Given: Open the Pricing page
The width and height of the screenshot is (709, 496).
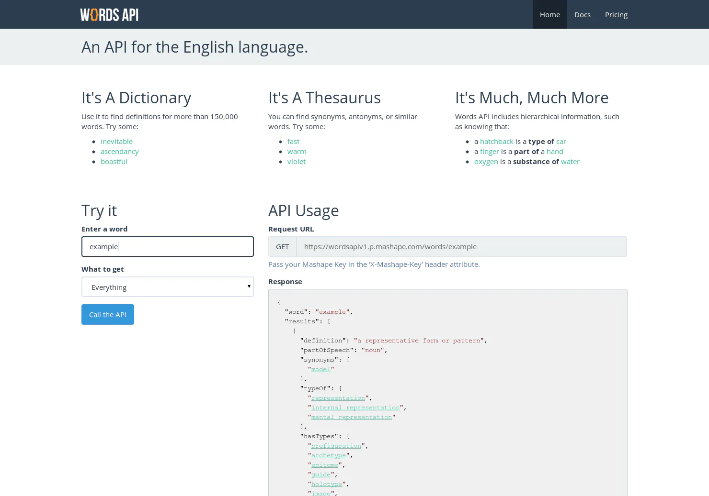Looking at the screenshot, I should 616,14.
